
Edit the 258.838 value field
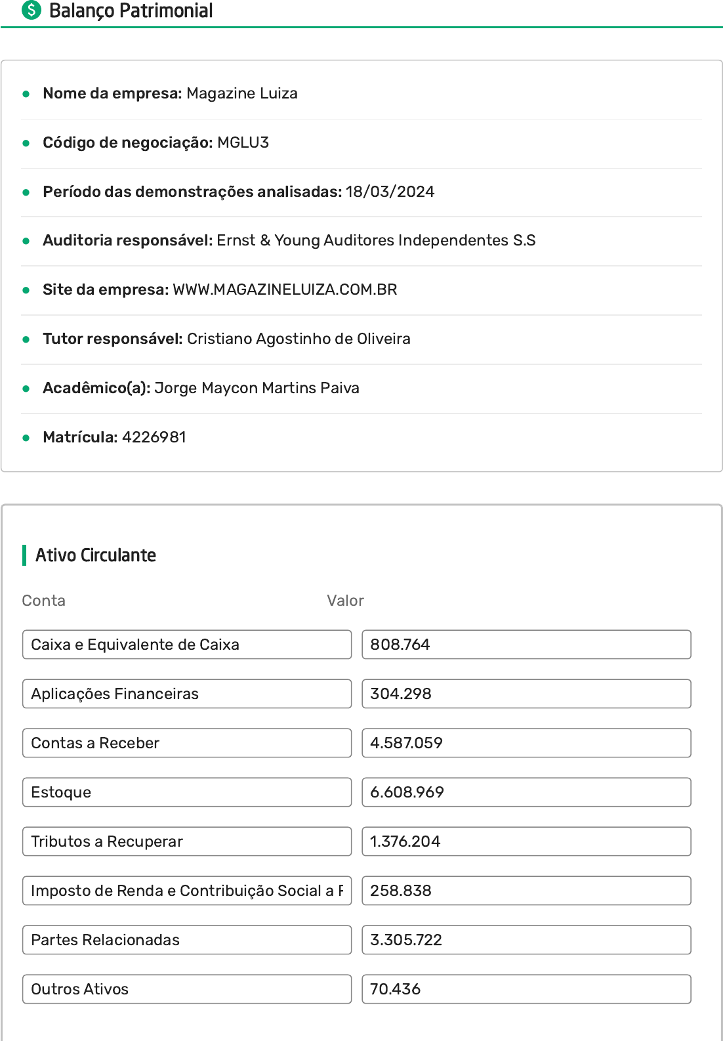526,891
